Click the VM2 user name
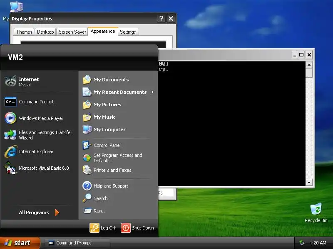The height and width of the screenshot is (249, 333). tap(15, 57)
